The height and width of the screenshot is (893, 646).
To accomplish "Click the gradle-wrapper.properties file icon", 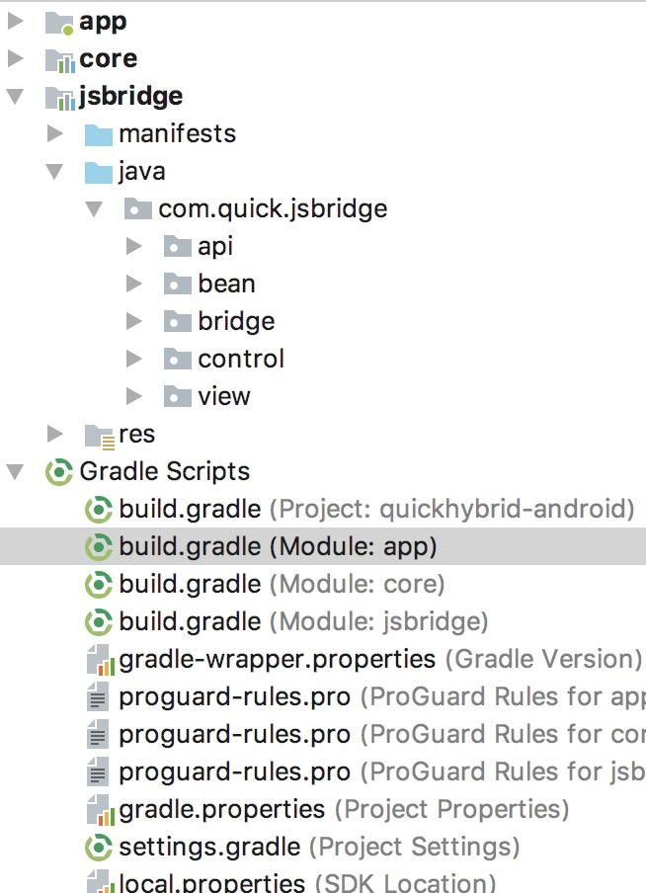I will 99,660.
